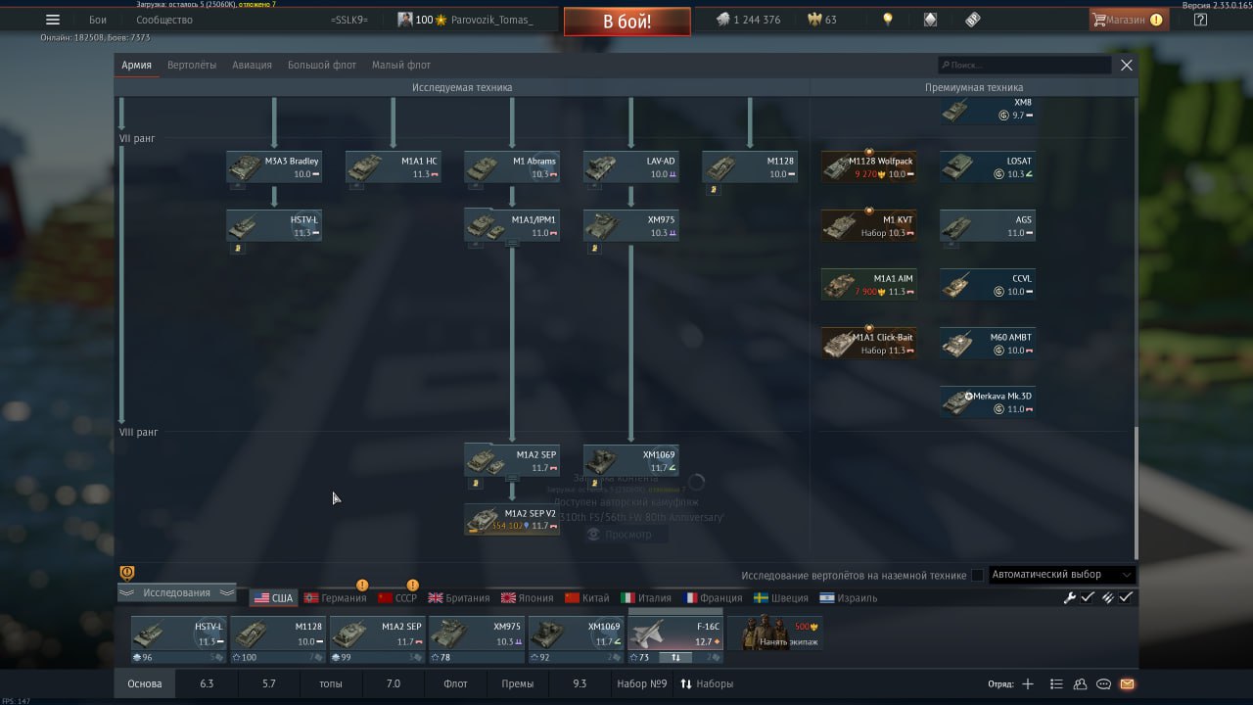The width and height of the screenshot is (1253, 705).
Task: Select M1A2 SEP V2 in research tree
Action: [512, 519]
